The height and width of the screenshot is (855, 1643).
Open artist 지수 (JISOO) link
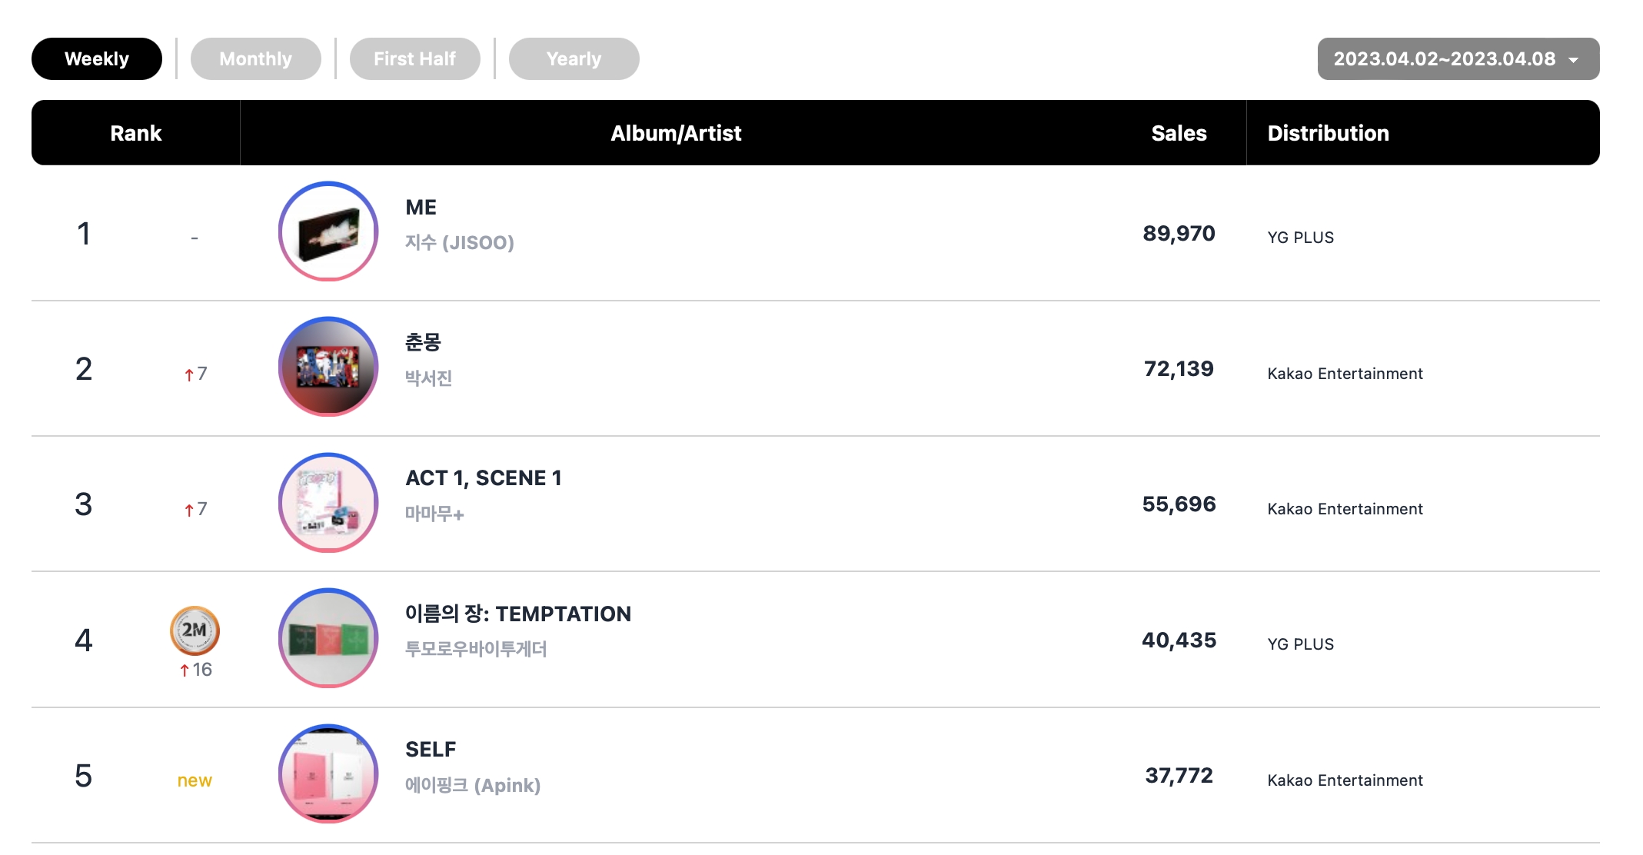point(460,242)
